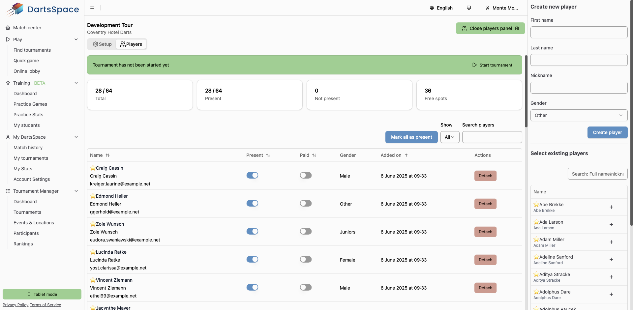Sort by Paid column arrows icon

[314, 155]
